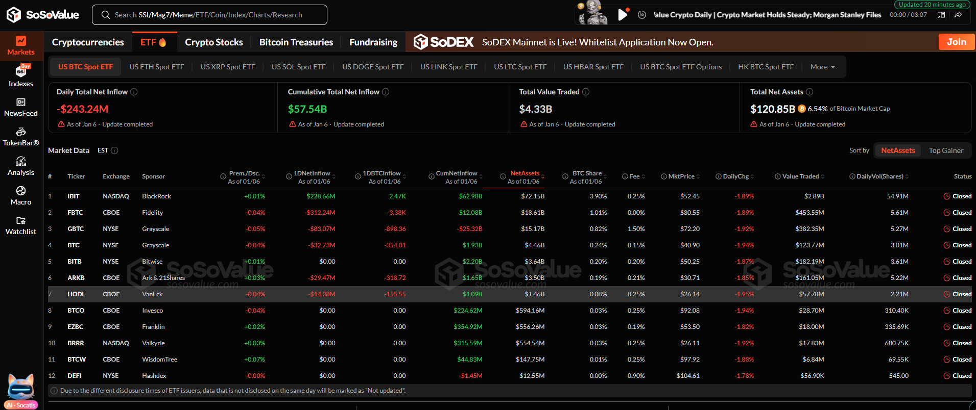This screenshot has width=976, height=410.
Task: Click info icon beside Value Traded header
Action: click(x=778, y=176)
